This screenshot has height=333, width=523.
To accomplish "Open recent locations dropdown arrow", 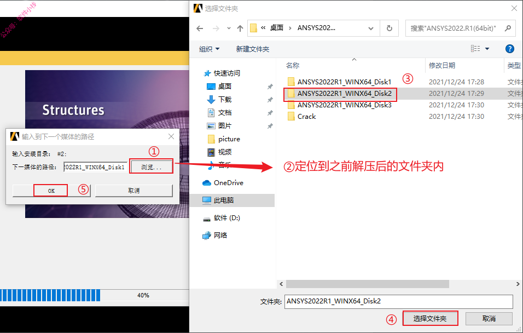I will [229, 28].
